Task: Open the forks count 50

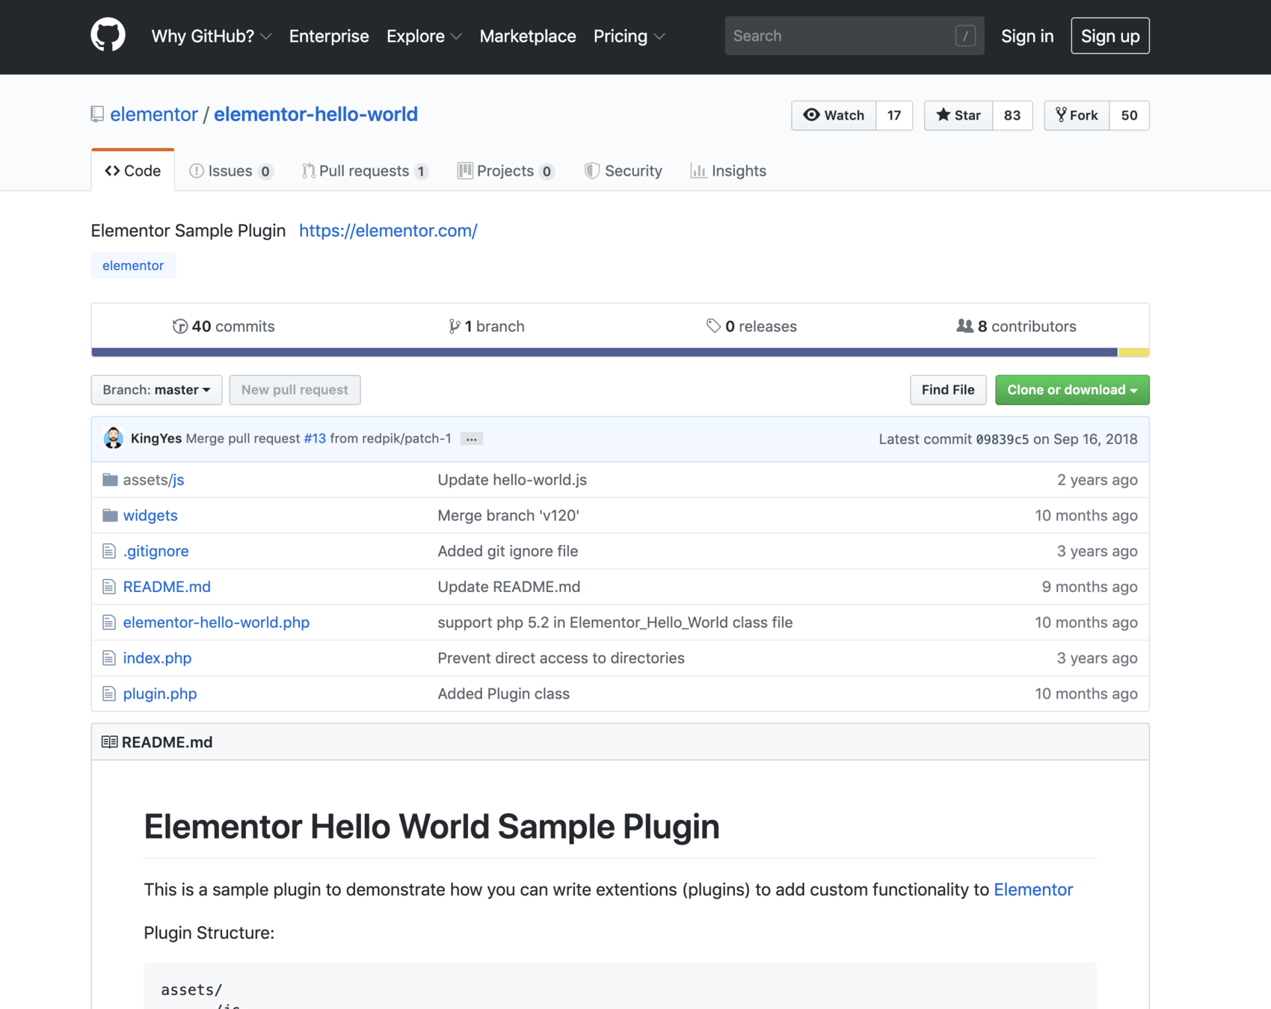Action: tap(1129, 115)
